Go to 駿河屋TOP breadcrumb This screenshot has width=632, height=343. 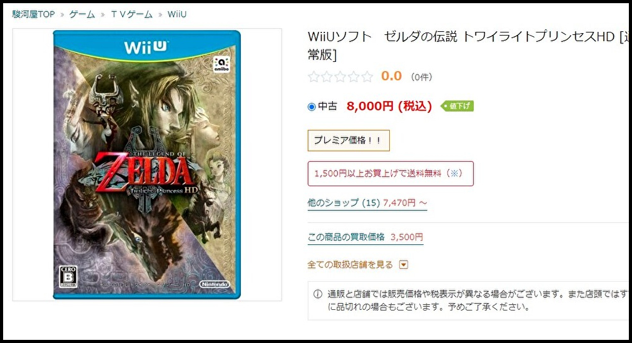pyautogui.click(x=33, y=14)
